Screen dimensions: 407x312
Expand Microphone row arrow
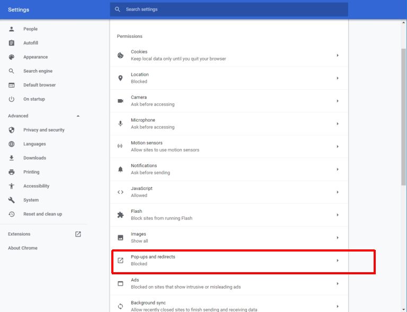tap(338, 124)
